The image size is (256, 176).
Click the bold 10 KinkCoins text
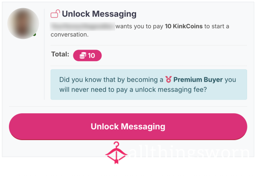pyautogui.click(x=183, y=26)
